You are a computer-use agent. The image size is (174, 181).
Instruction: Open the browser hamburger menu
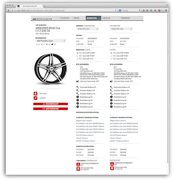(166, 10)
